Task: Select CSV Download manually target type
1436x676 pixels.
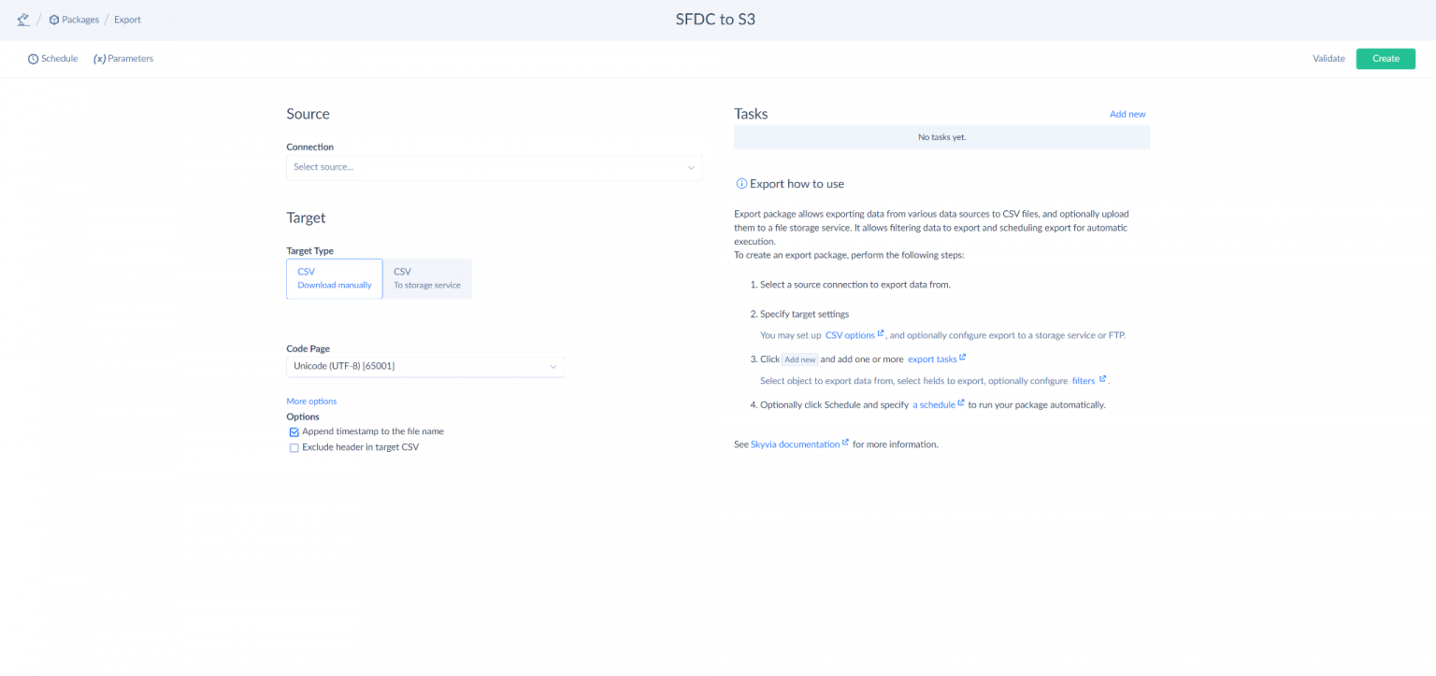Action: click(x=335, y=278)
